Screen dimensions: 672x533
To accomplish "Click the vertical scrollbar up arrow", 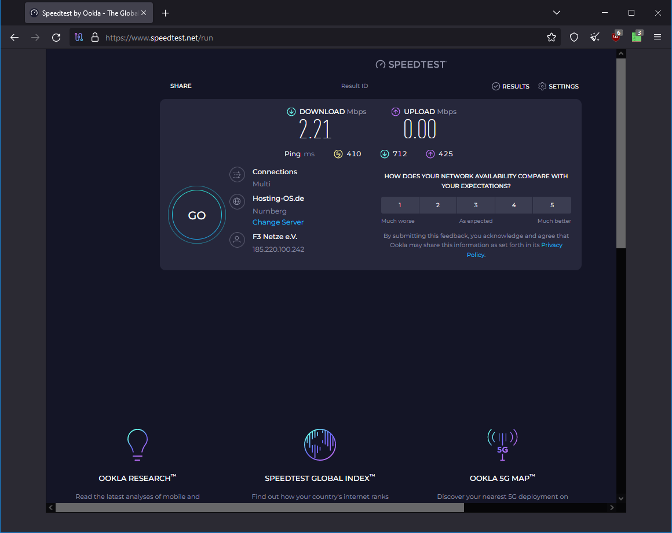I will 620,53.
